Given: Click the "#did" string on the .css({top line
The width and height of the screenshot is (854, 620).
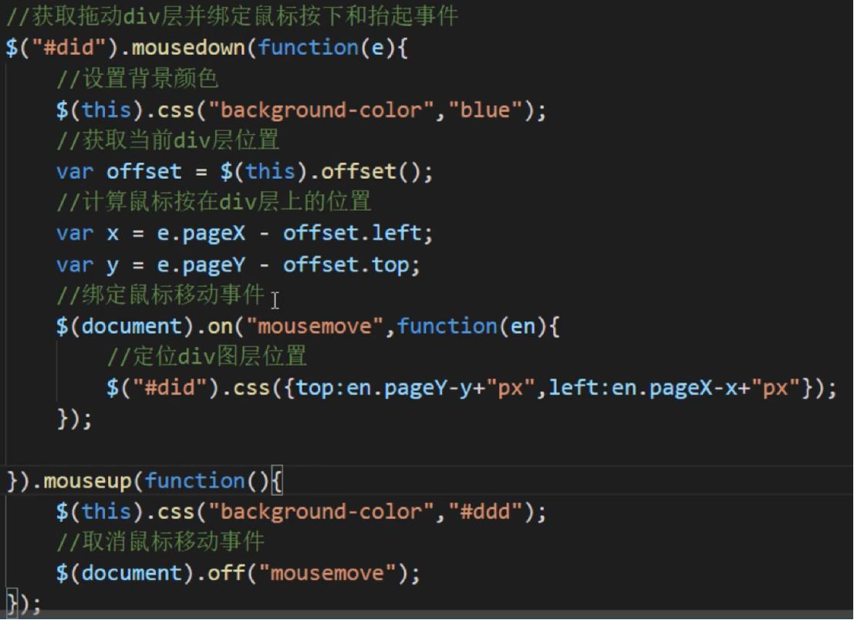Looking at the screenshot, I should tap(170, 388).
